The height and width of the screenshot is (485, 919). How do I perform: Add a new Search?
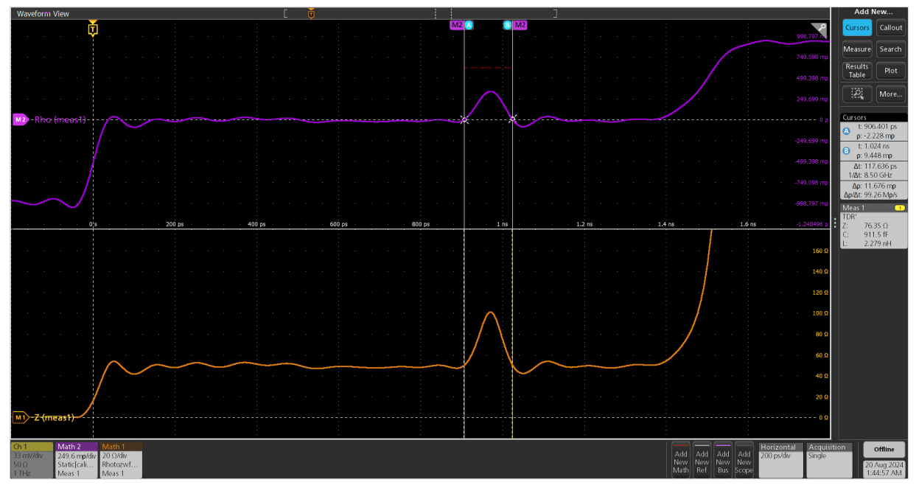[891, 49]
